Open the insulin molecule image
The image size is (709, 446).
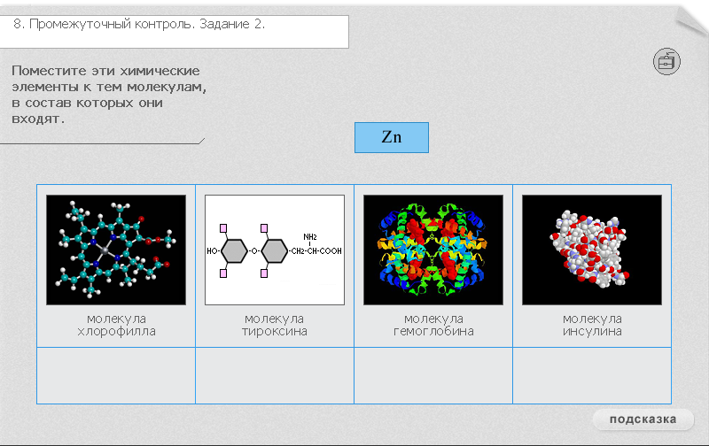click(x=592, y=250)
